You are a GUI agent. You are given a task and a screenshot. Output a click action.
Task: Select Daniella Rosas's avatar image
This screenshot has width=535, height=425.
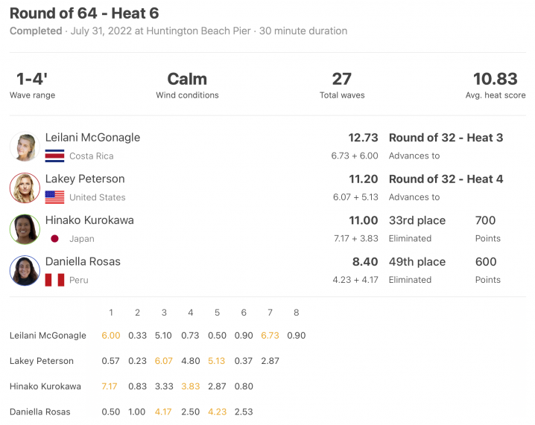(25, 271)
